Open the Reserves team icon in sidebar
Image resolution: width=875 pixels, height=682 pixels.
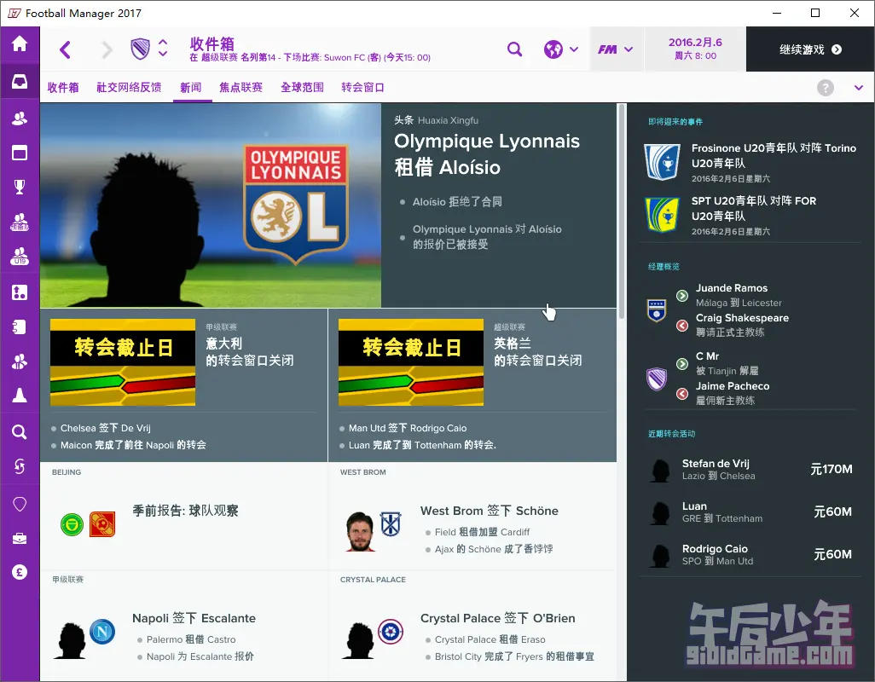click(20, 222)
